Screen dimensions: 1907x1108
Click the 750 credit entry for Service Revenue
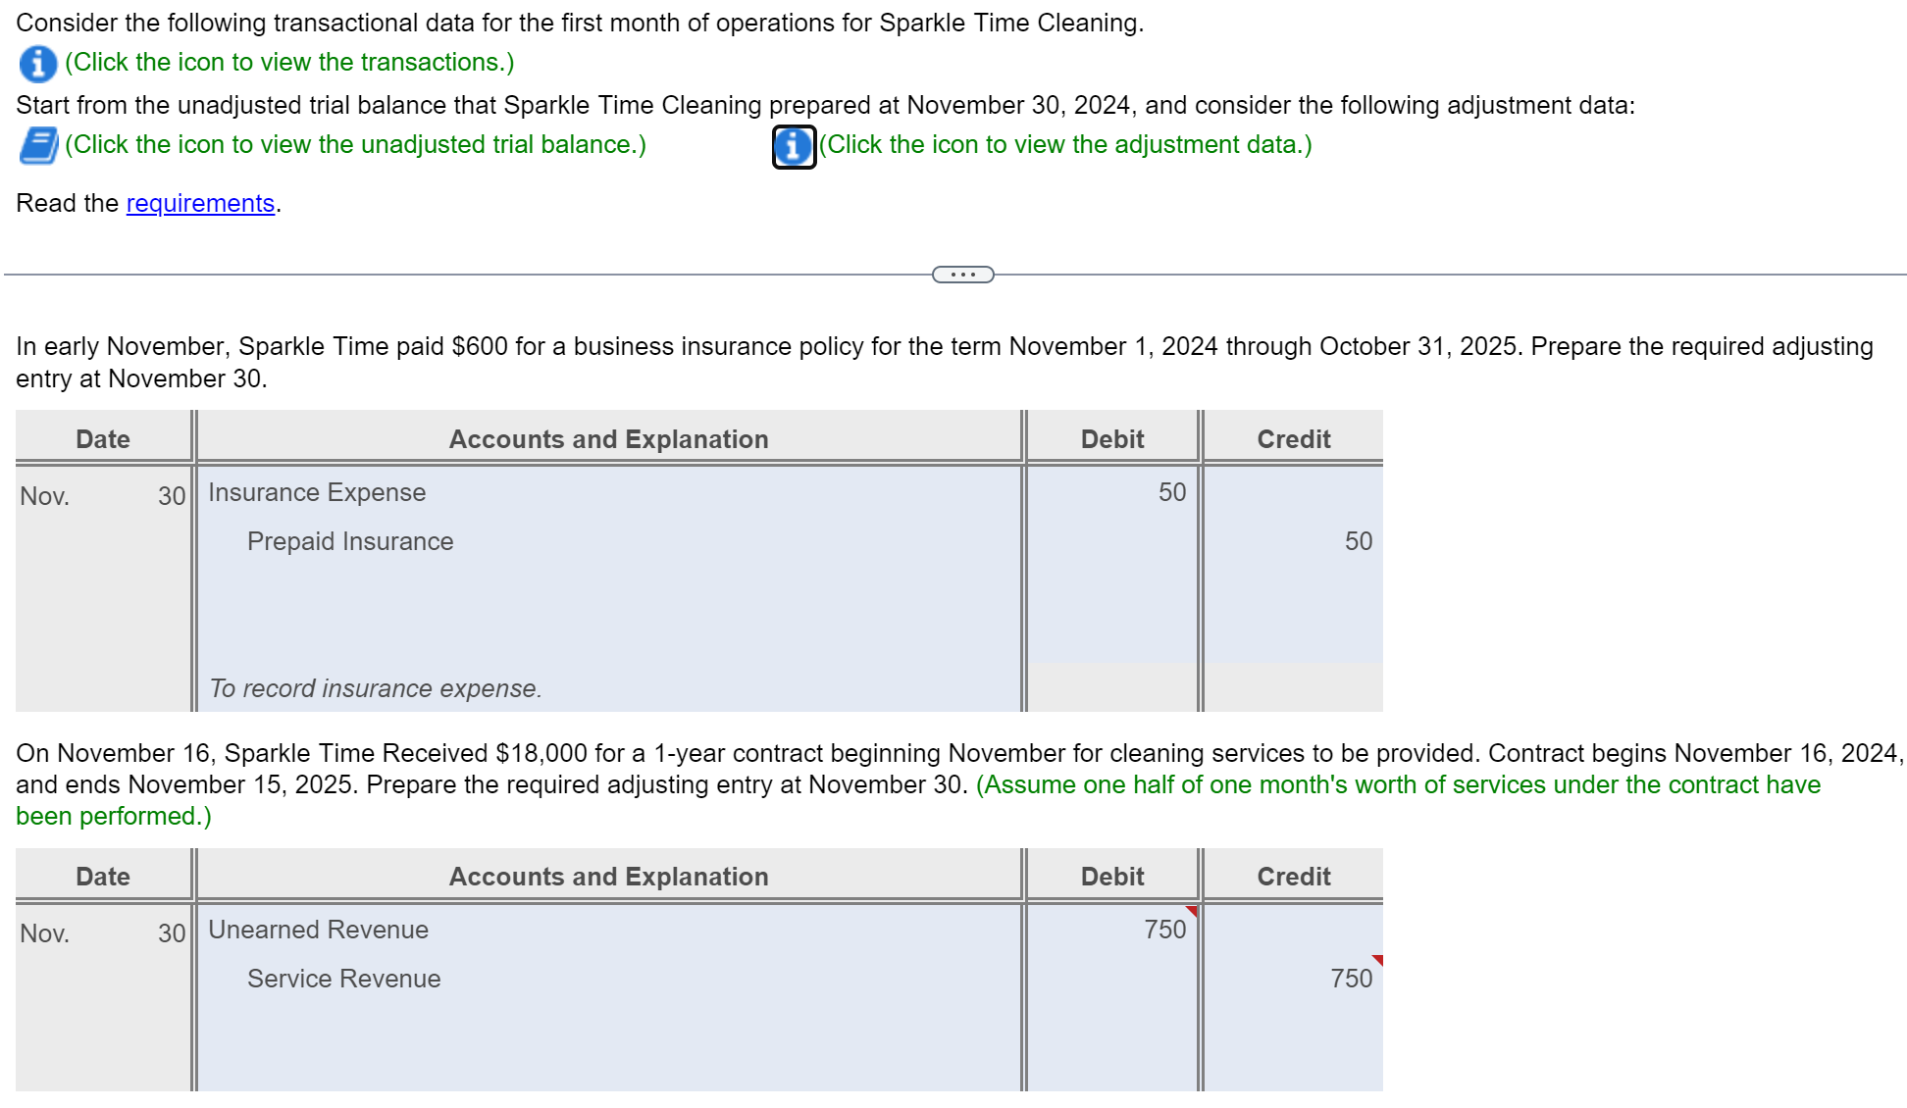[x=1350, y=979]
